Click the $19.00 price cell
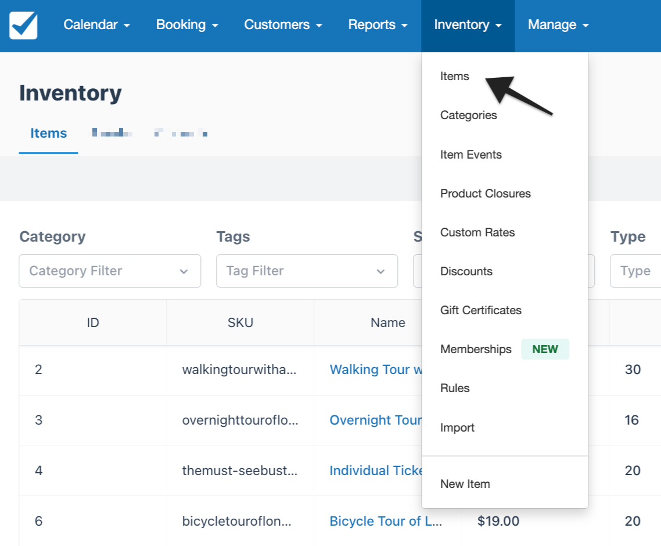 tap(498, 522)
